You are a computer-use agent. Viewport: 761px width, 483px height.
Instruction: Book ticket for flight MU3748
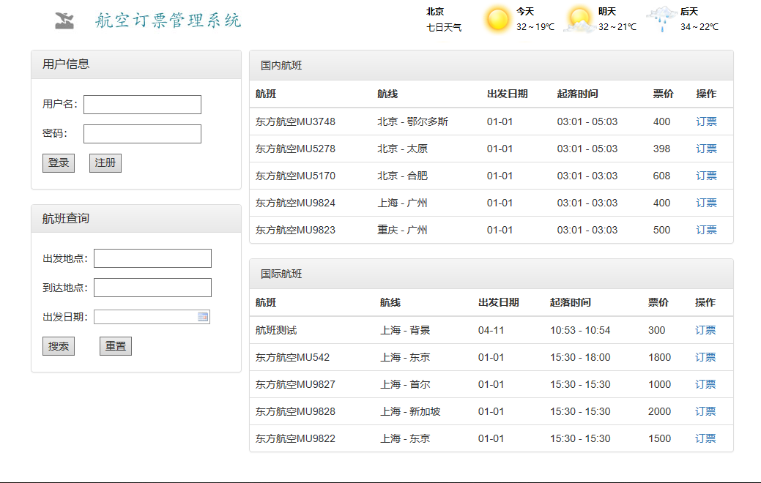click(x=706, y=121)
